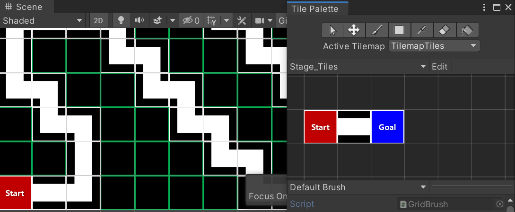The height and width of the screenshot is (212, 515).
Task: Toggle scene lighting bulb
Action: tap(121, 20)
